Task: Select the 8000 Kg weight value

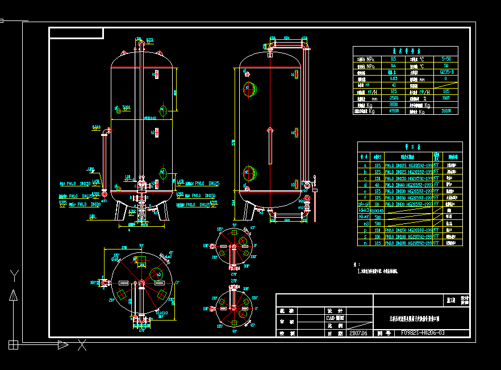Action: (393, 105)
